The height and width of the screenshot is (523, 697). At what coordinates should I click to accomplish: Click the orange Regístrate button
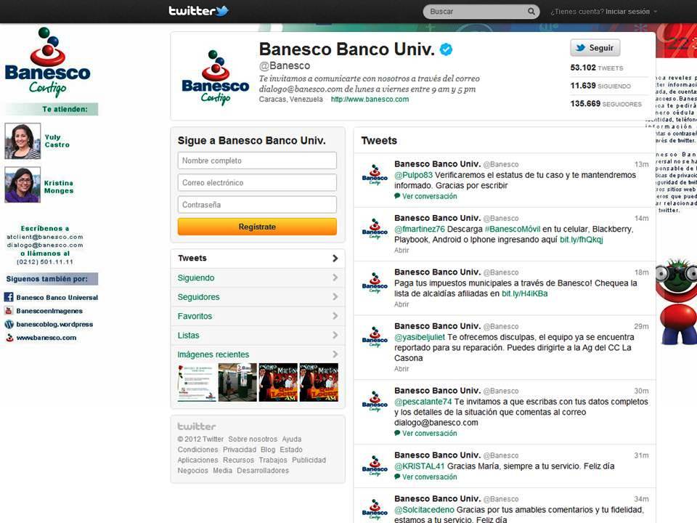pos(257,227)
